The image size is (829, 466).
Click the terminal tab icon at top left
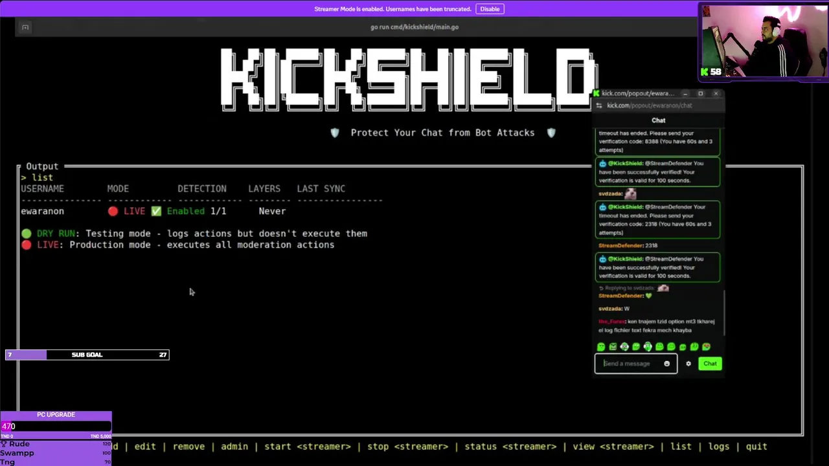(x=25, y=27)
